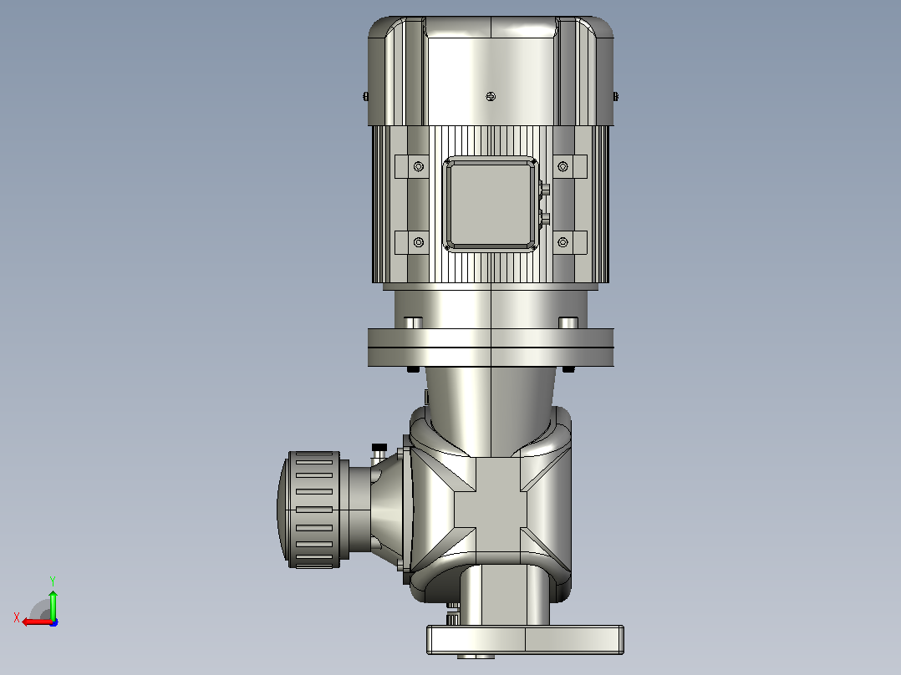The height and width of the screenshot is (675, 901).
Task: Select the wide mounting flange below the motor
Action: 491,347
